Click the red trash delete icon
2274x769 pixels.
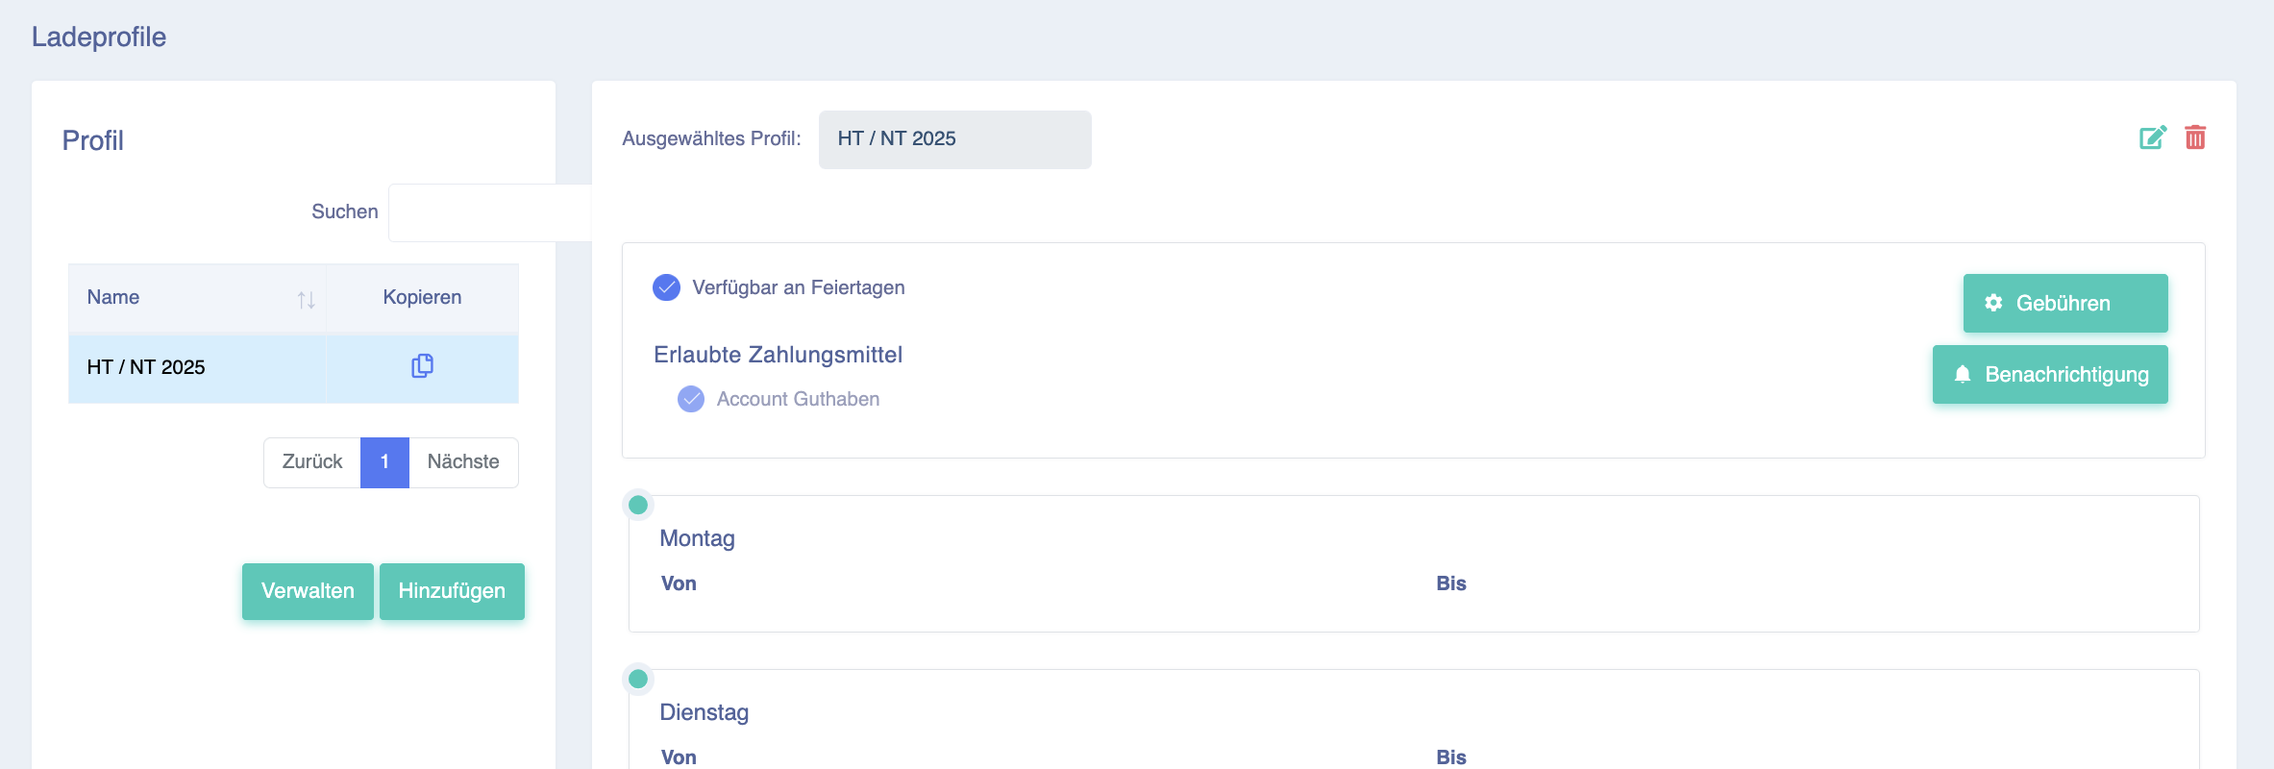click(x=2195, y=137)
